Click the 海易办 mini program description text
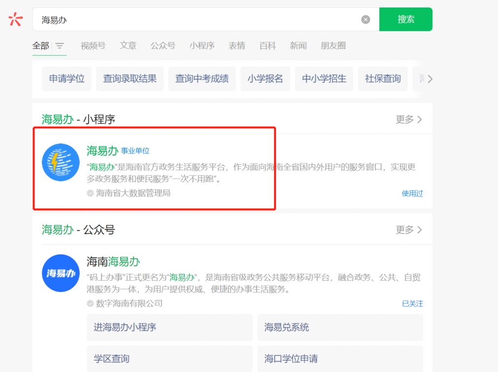 pos(251,173)
